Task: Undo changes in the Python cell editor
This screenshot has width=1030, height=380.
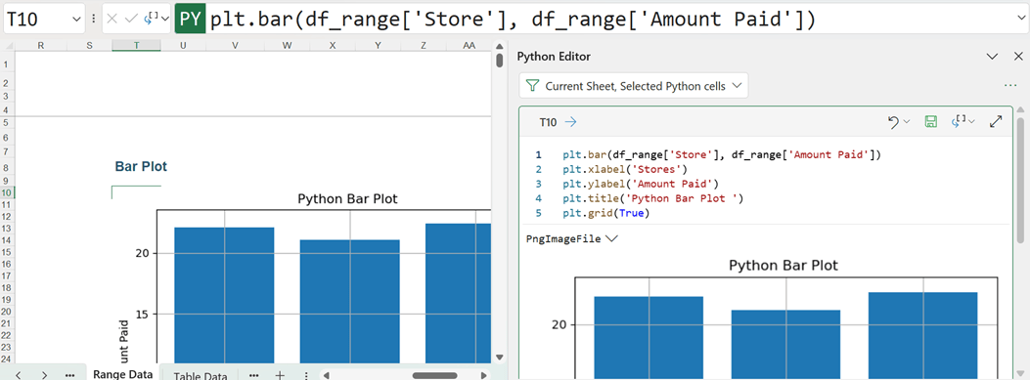Action: tap(893, 121)
